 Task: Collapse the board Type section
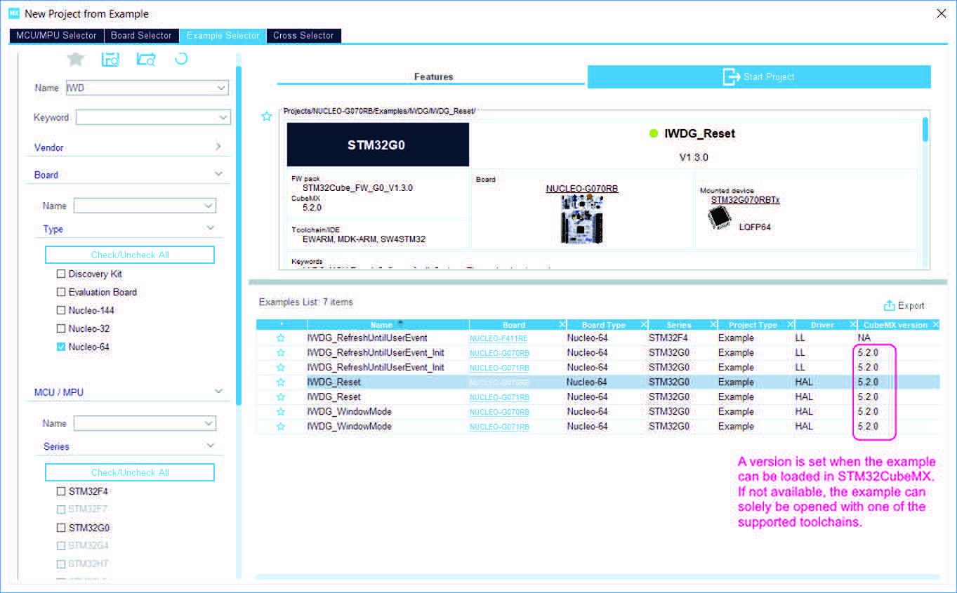click(210, 228)
